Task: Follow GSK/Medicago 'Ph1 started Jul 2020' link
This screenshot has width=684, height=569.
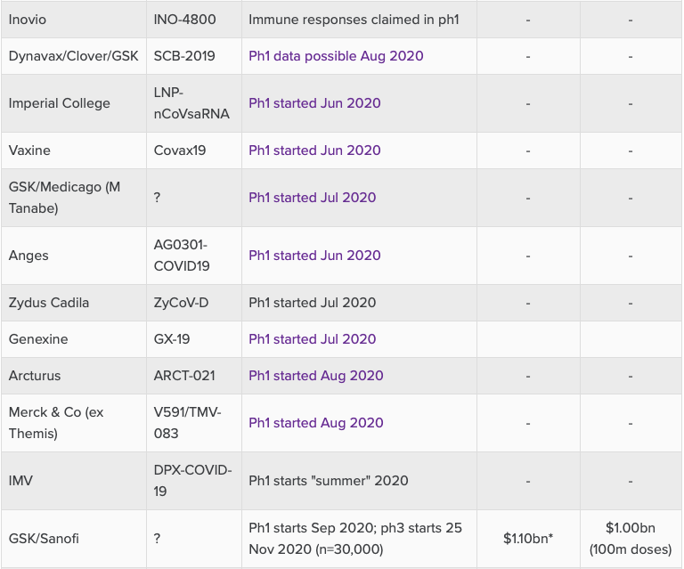Action: tap(312, 198)
